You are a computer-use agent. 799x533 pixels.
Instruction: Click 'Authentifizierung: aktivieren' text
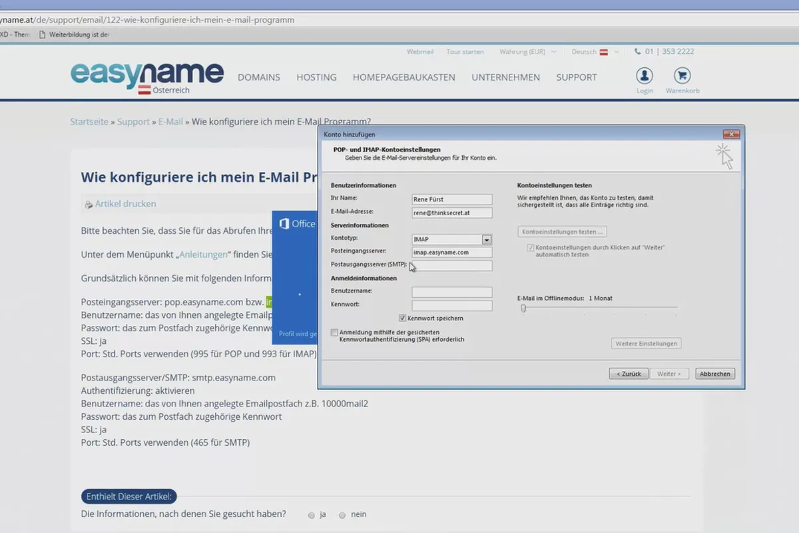138,390
